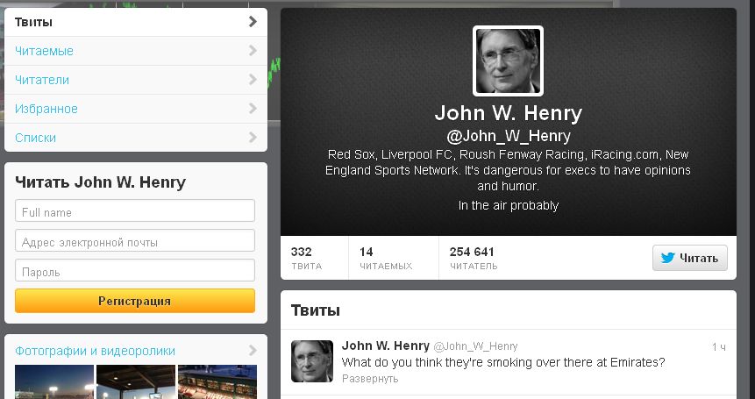This screenshot has height=399, width=755.
Task: Expand the tweet via Развернуть
Action: click(370, 378)
